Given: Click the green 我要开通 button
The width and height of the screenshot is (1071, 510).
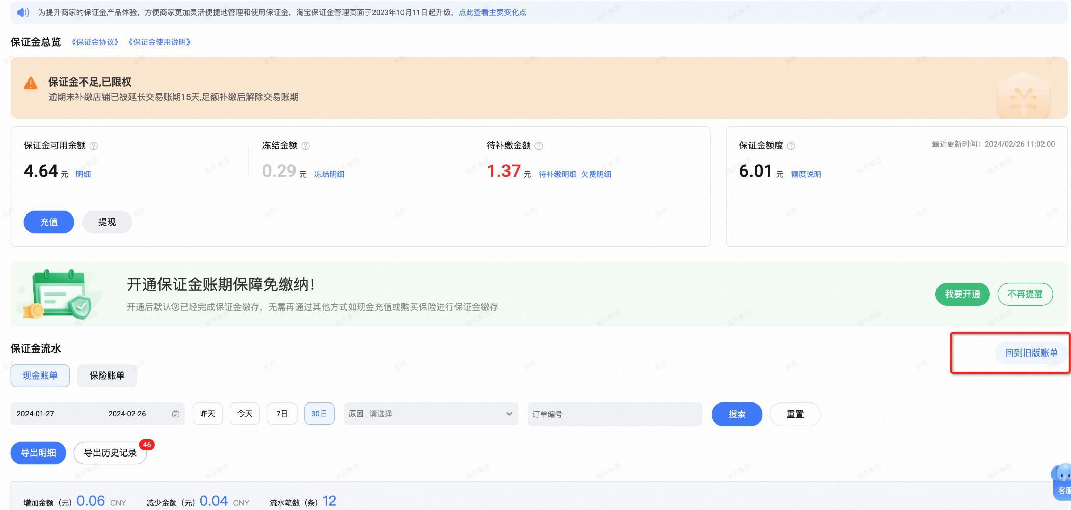Looking at the screenshot, I should [962, 294].
